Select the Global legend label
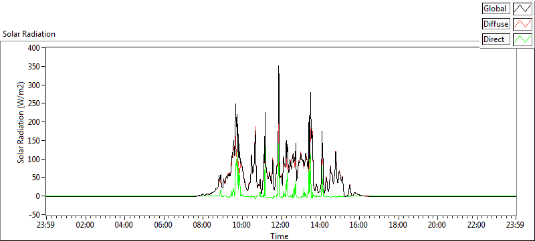Viewport: 535px width, 241px height. (496, 9)
